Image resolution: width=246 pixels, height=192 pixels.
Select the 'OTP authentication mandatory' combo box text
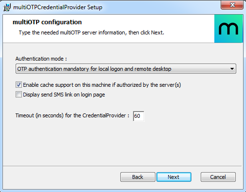tap(94, 69)
